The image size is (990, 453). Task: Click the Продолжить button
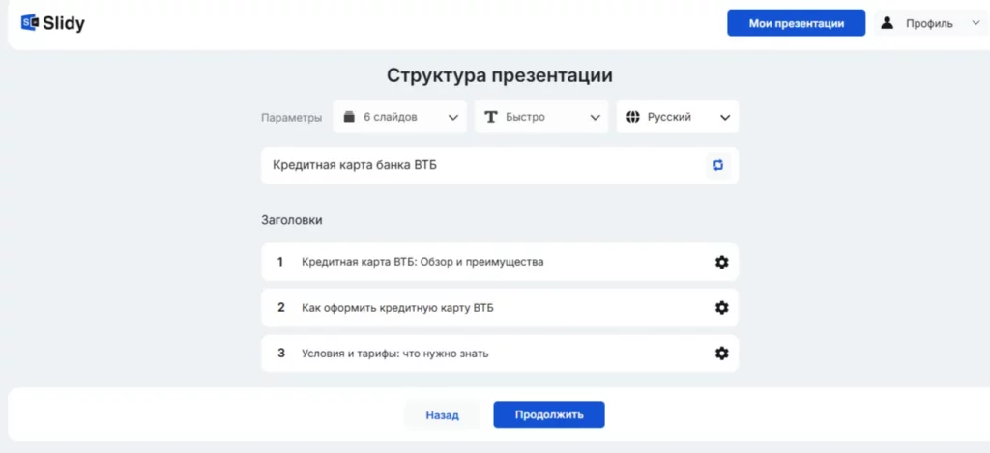[x=549, y=414]
